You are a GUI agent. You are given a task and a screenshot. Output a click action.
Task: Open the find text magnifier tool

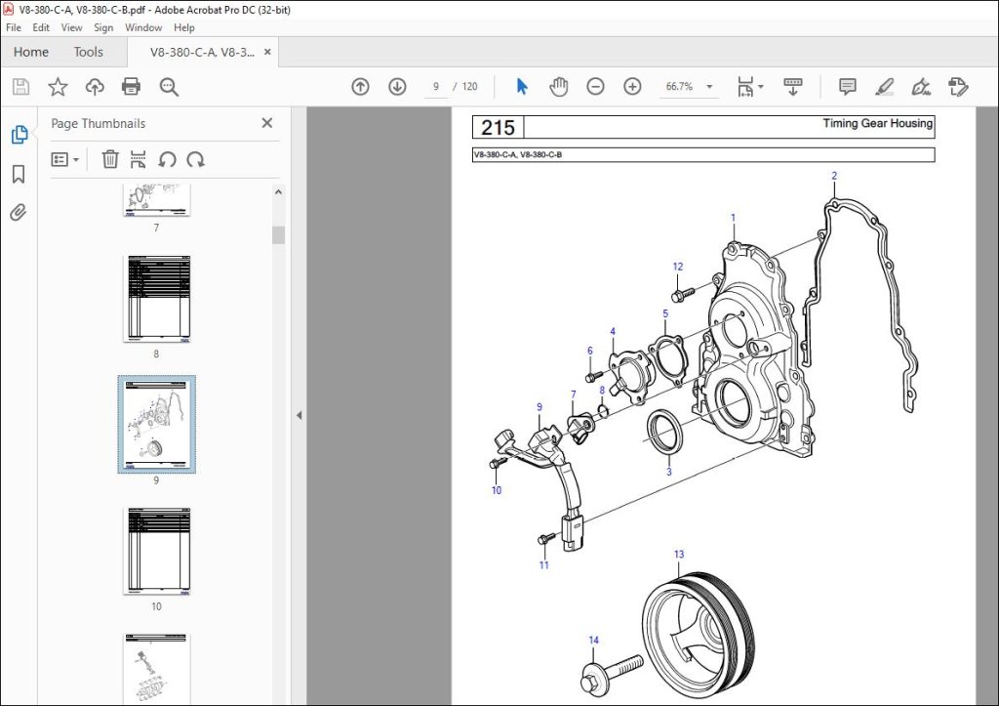click(169, 87)
